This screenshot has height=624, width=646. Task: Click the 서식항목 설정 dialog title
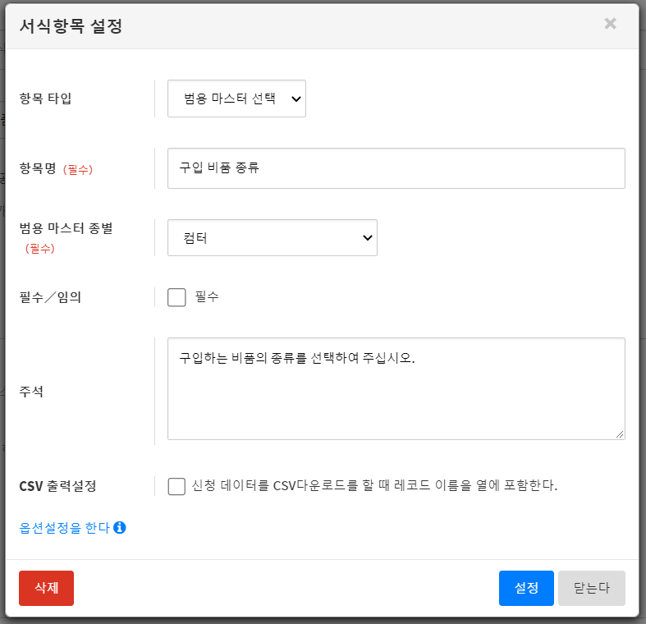tap(71, 25)
